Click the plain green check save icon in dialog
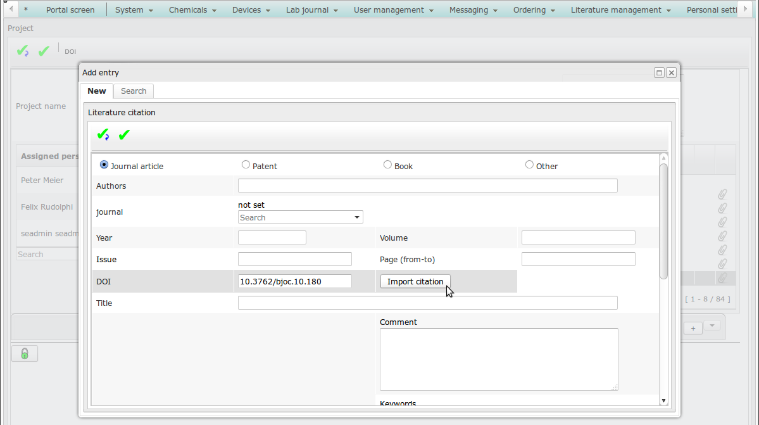This screenshot has height=425, width=759. point(124,135)
